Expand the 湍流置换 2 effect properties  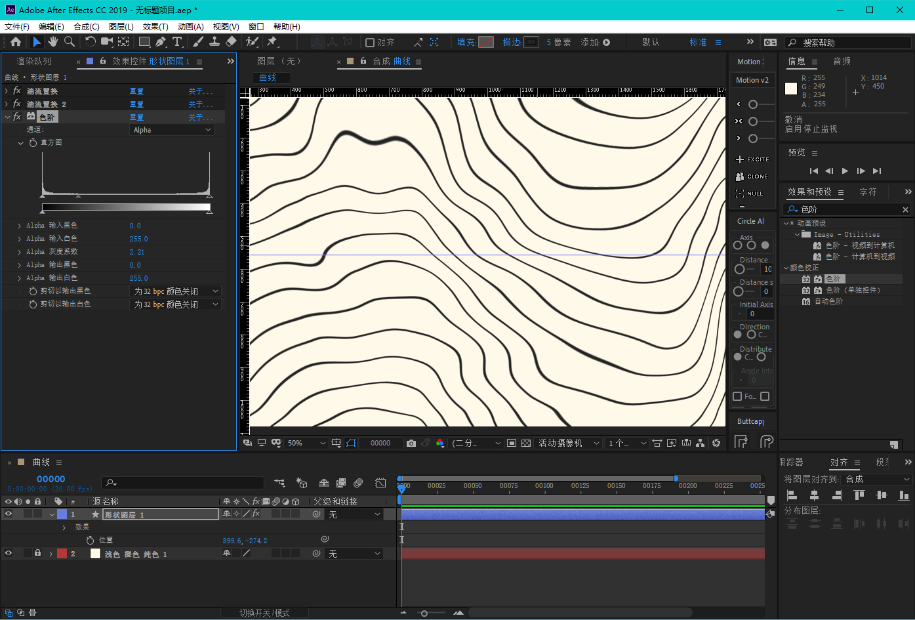[x=7, y=104]
